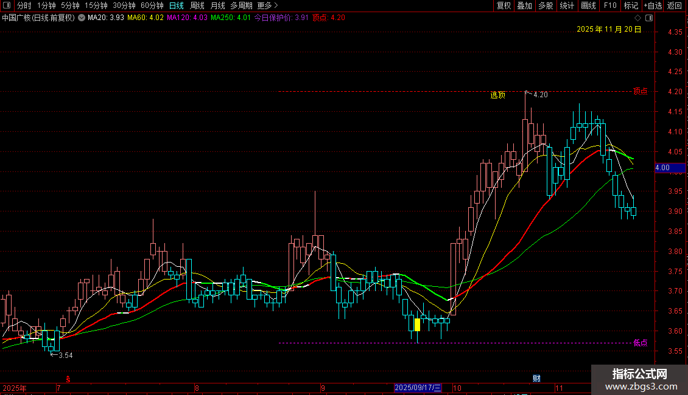Click the 2025年 label on time axis
The width and height of the screenshot is (688, 395).
(x=15, y=388)
